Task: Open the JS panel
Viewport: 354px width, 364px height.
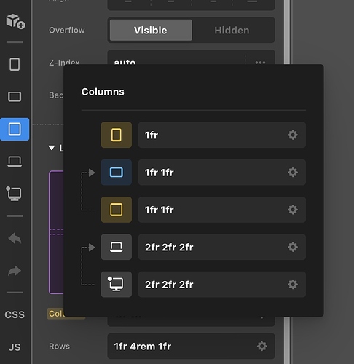Action: pos(15,347)
